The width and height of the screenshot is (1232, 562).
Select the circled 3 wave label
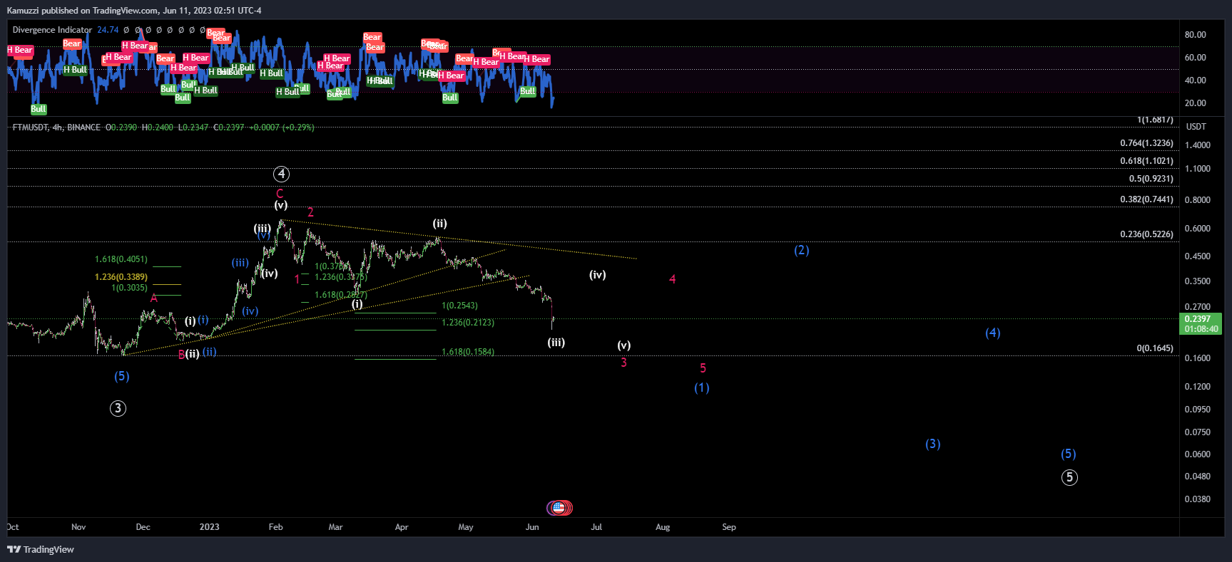coord(118,408)
